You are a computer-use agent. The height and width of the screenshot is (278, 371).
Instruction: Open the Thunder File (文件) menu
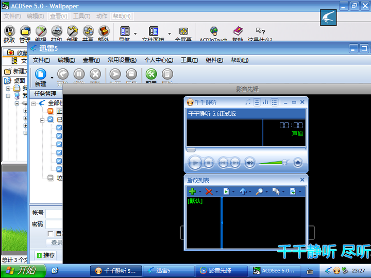tap(41, 60)
